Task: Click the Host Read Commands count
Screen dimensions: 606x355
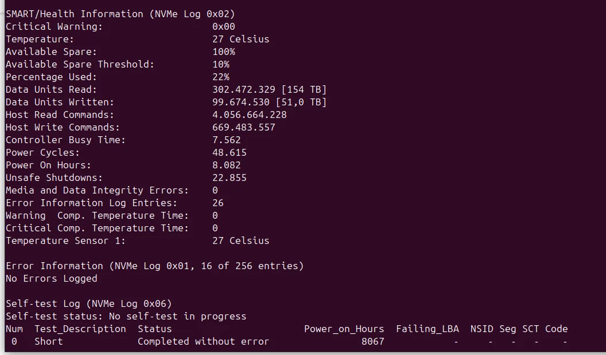Action: point(249,115)
